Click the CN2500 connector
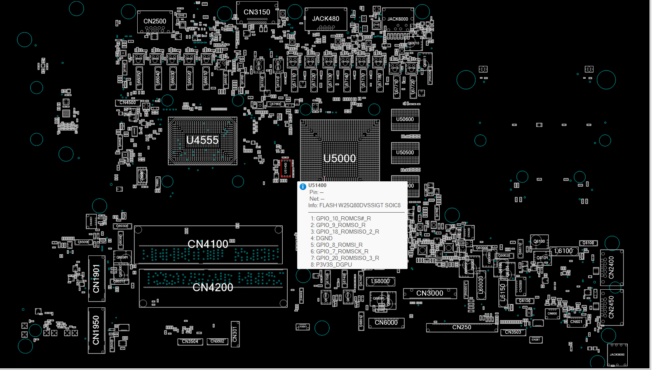The width and height of the screenshot is (652, 370). 155,22
